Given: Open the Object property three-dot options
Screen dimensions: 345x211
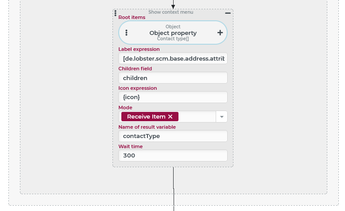Looking at the screenshot, I should click(x=126, y=33).
